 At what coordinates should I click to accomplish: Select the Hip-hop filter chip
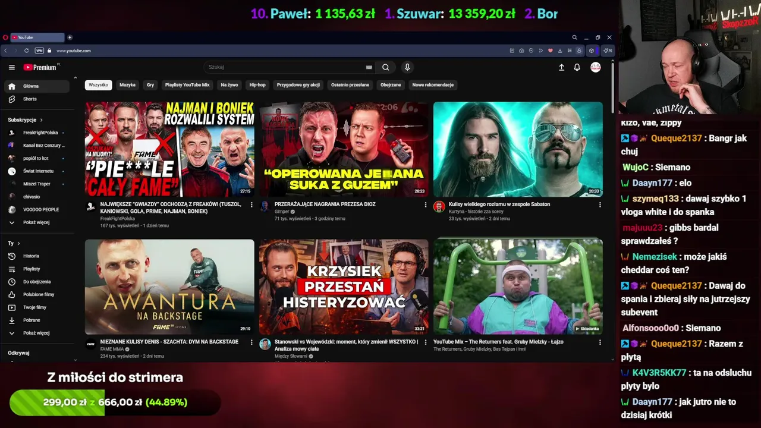(x=257, y=85)
